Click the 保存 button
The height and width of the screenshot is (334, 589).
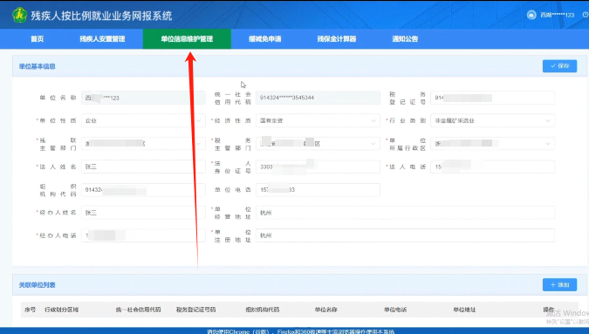(559, 66)
